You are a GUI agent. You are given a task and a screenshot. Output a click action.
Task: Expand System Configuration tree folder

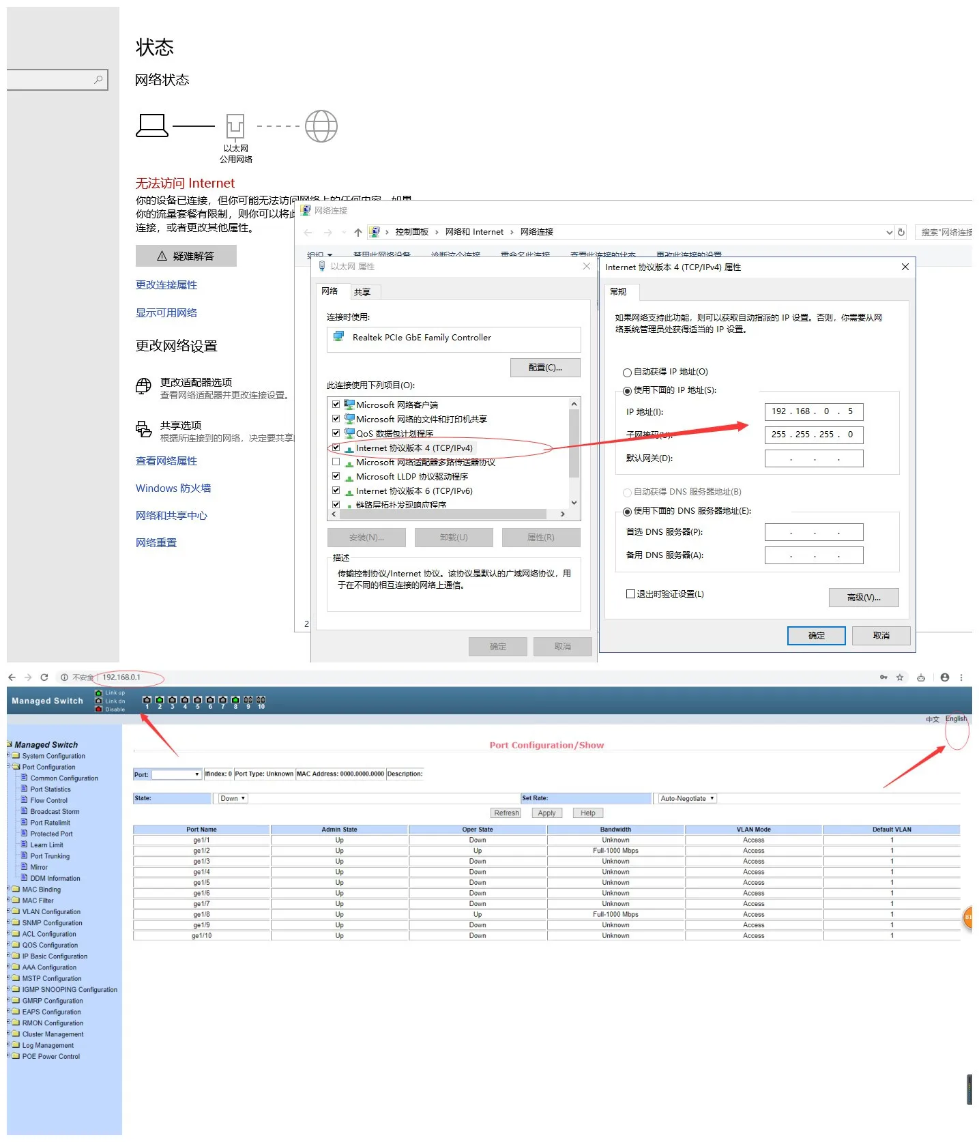[x=15, y=755]
